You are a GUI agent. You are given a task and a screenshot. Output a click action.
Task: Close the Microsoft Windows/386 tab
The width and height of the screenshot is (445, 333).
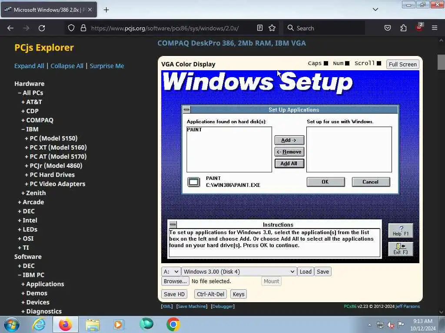(x=90, y=10)
